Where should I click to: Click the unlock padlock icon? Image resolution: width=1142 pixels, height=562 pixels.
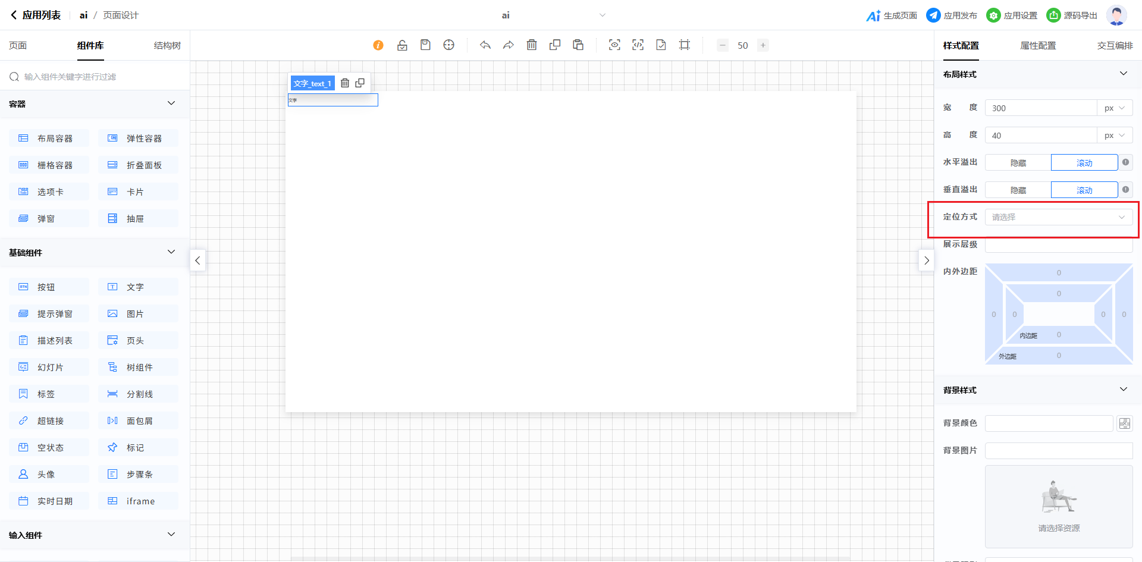(x=402, y=45)
